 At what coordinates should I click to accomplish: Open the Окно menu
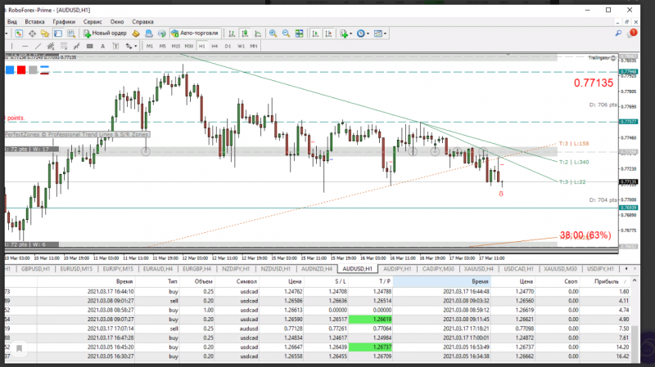(x=117, y=22)
